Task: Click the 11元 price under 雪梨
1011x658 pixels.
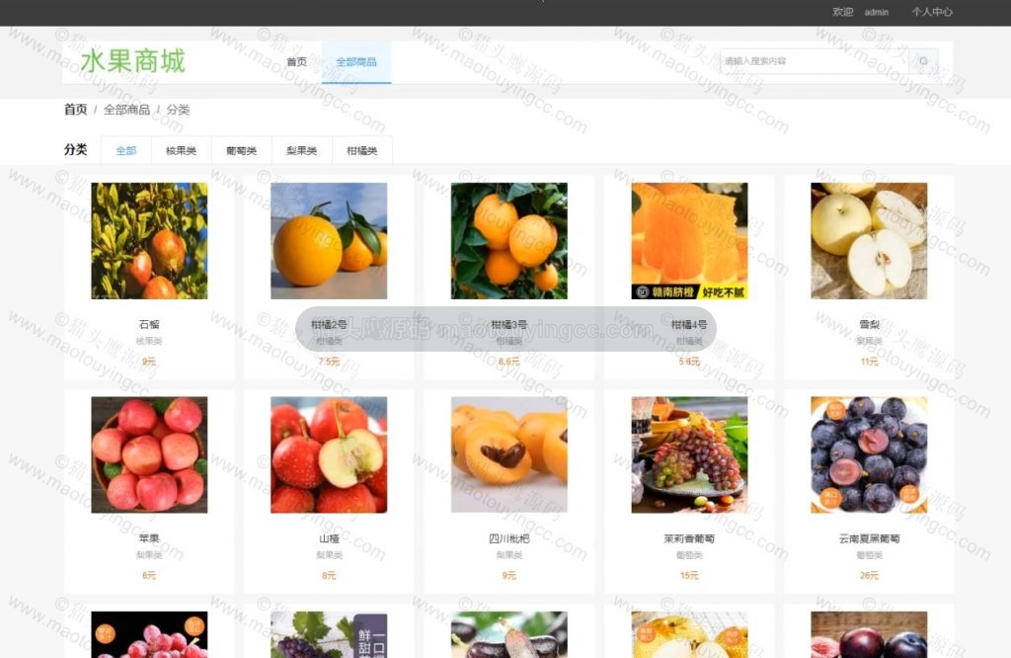Action: pyautogui.click(x=869, y=362)
